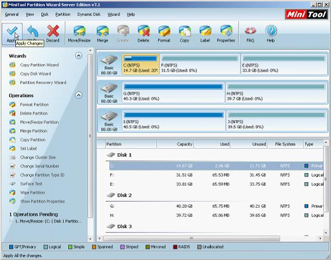Click the Help question mark icon
This screenshot has height=260, width=331.
(x=271, y=31)
